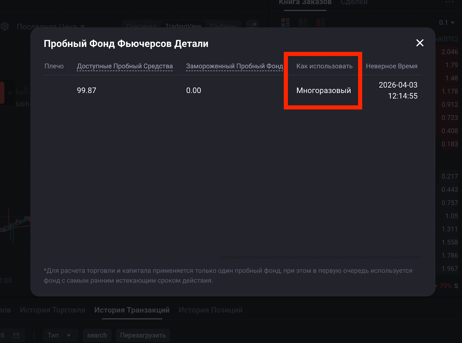Select the bids-only order book view icon
Viewport: 462px width, 343px height.
click(303, 22)
